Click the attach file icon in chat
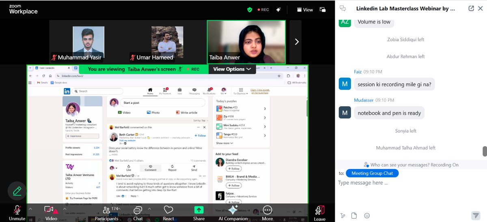Viewport: 487px width, 222px height. [x=354, y=216]
